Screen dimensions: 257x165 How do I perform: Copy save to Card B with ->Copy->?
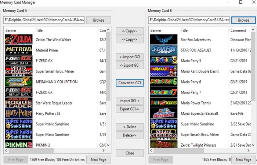point(130,40)
